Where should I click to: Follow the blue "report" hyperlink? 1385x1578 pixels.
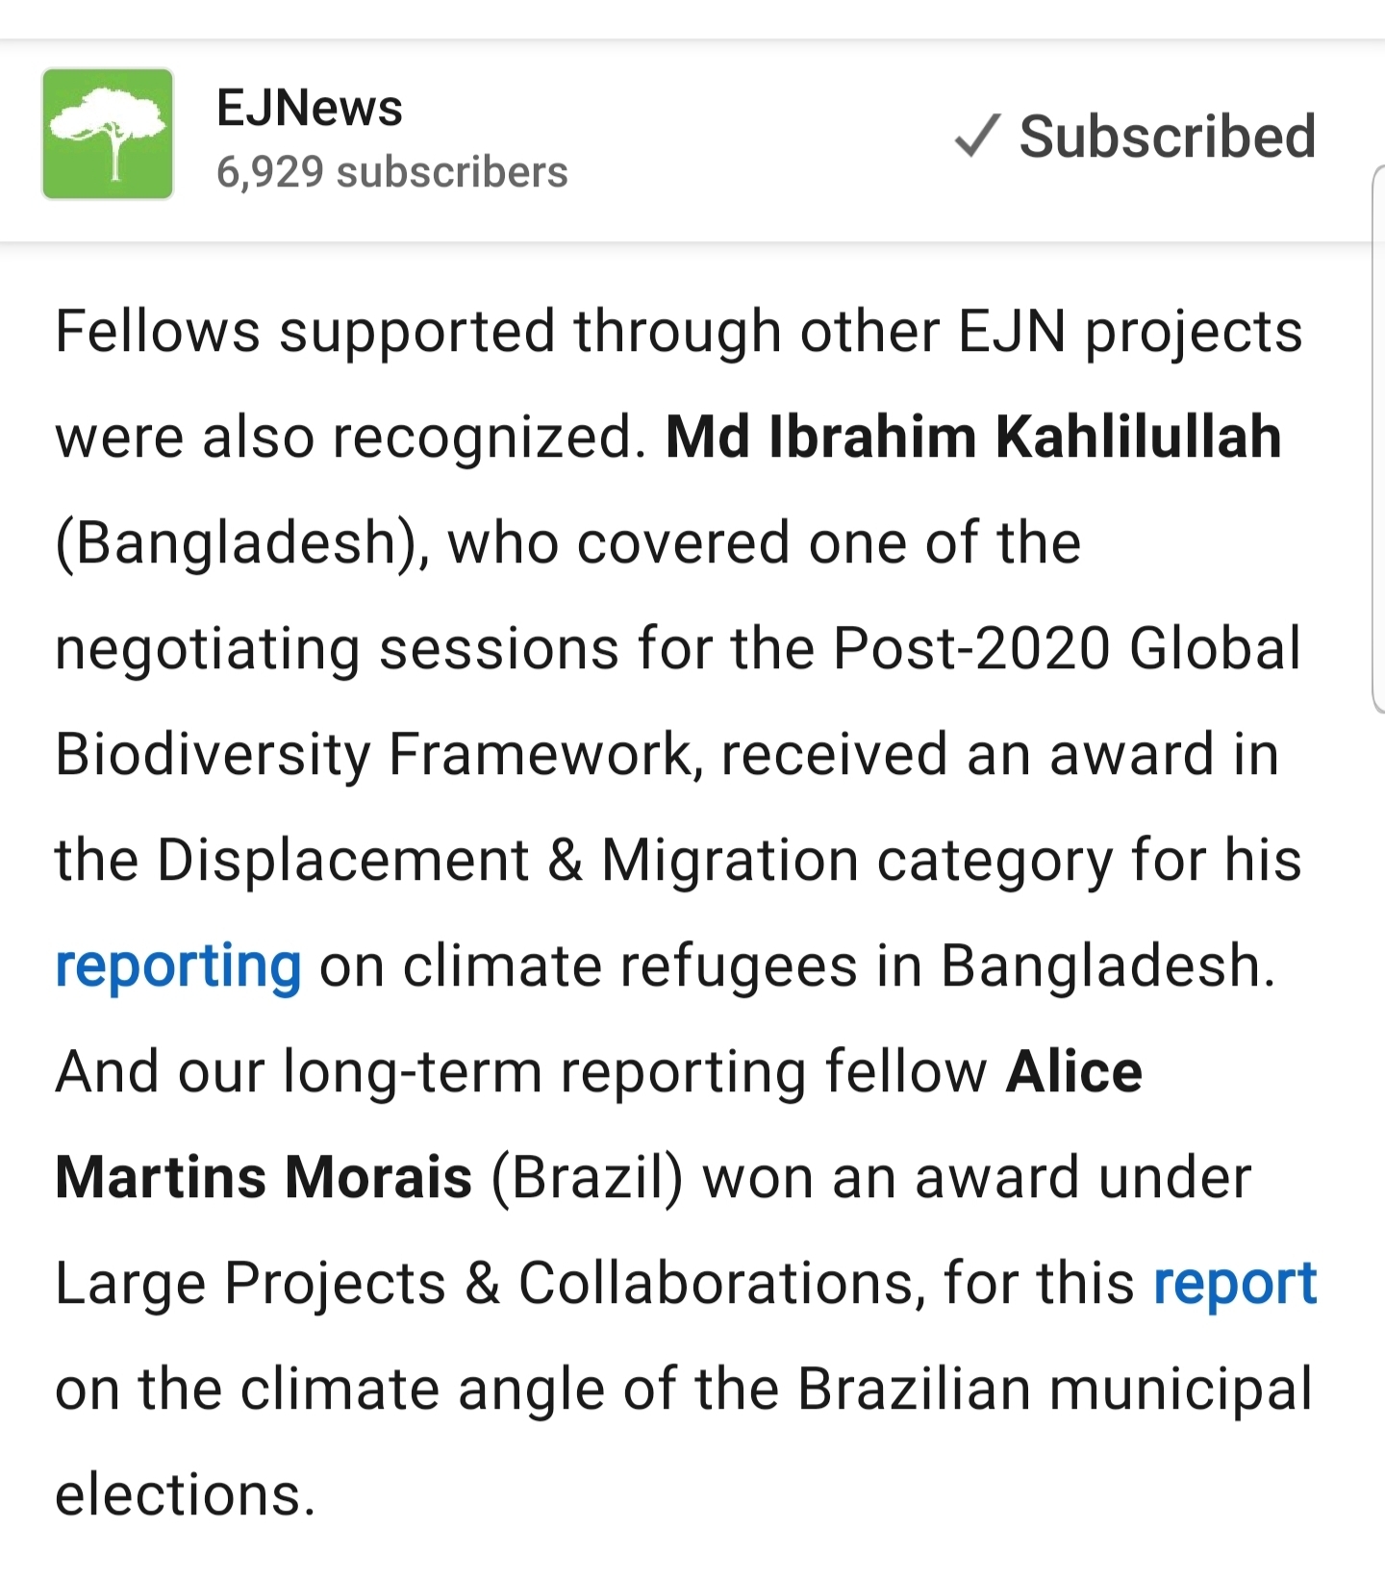1234,1283
